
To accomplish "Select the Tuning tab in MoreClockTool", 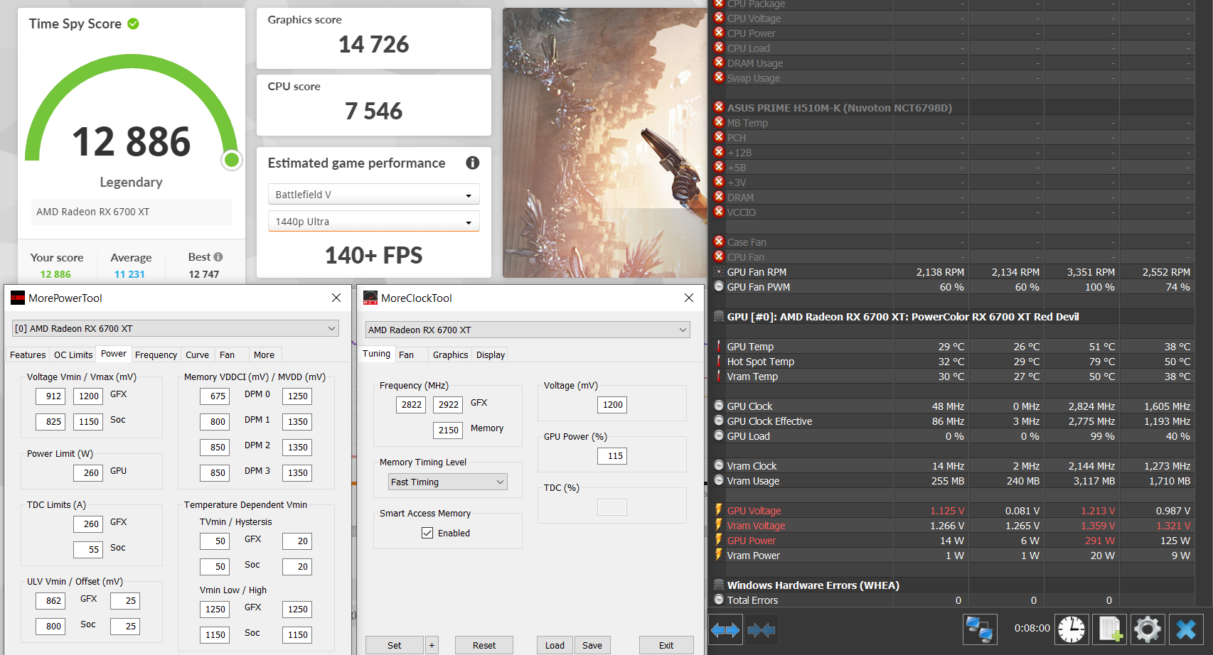I will [376, 354].
